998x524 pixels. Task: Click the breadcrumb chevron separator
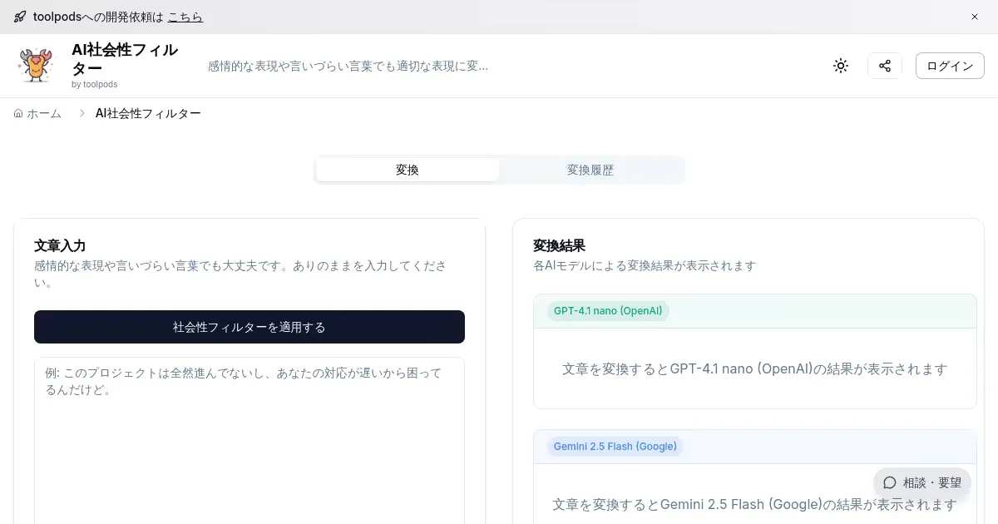82,113
